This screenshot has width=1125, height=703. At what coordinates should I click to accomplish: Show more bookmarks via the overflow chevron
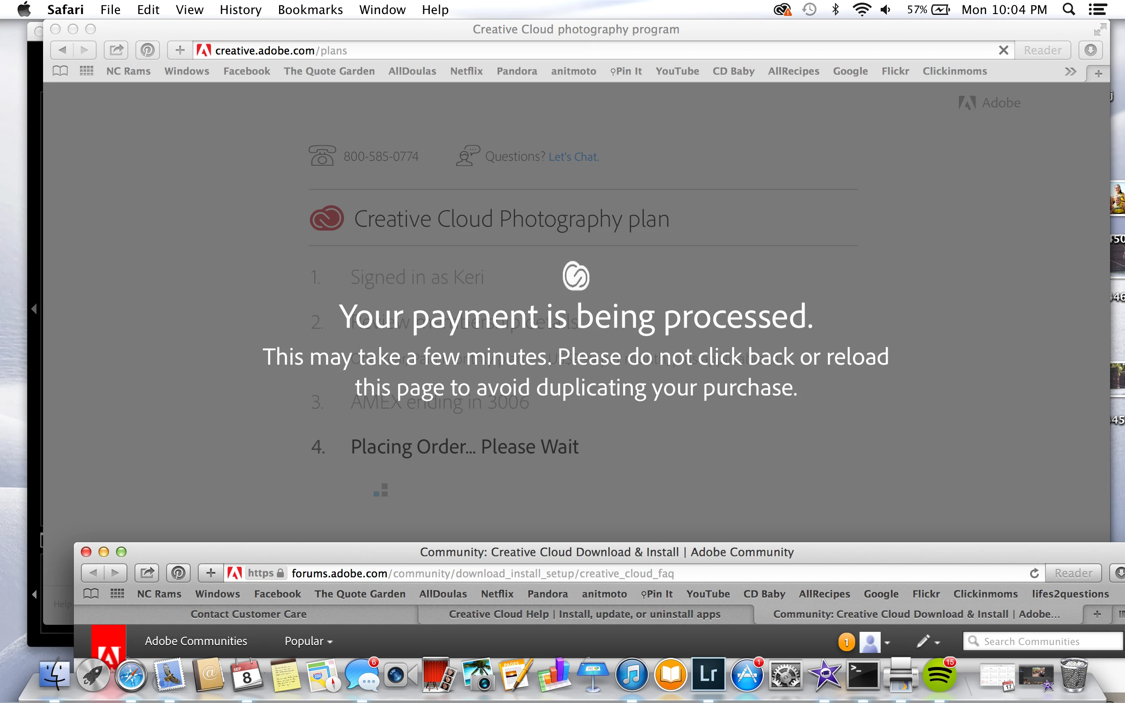1070,72
